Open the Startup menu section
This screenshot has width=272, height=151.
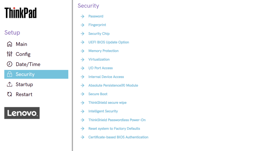(24, 84)
